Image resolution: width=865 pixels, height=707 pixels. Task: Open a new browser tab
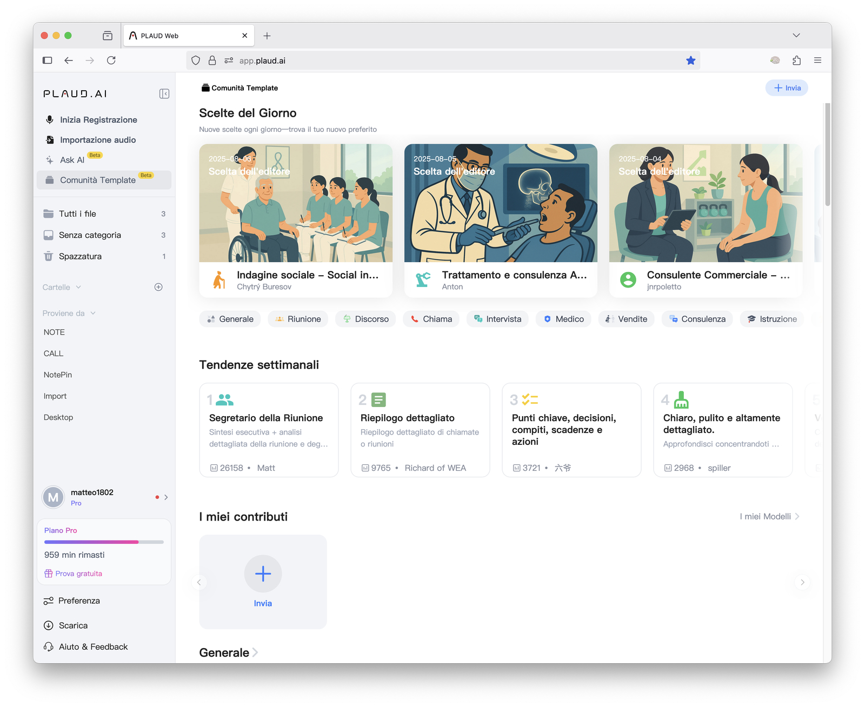click(x=267, y=36)
